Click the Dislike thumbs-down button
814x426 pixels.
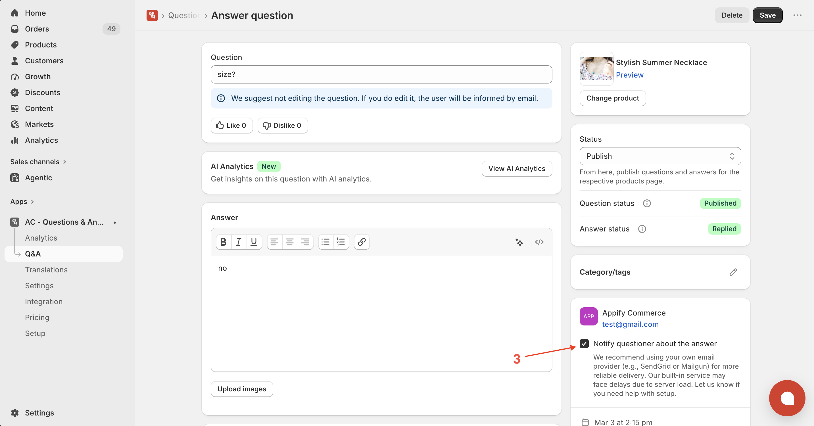pos(283,126)
